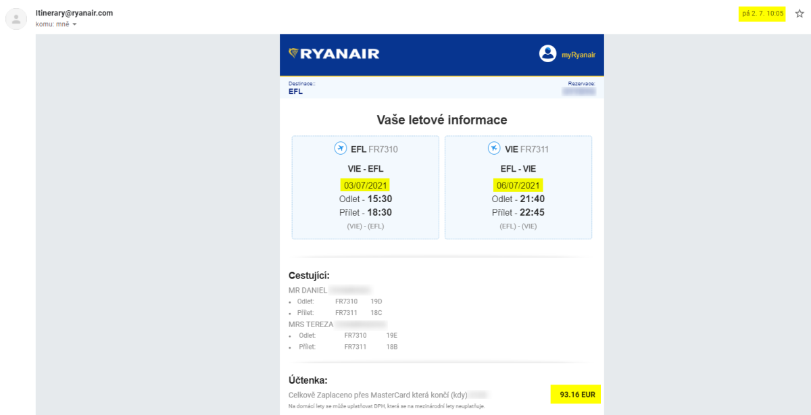Screen dimensions: 811x415
Task: Expand the 'komu: mně' recipient details arrow
Action: click(x=74, y=24)
